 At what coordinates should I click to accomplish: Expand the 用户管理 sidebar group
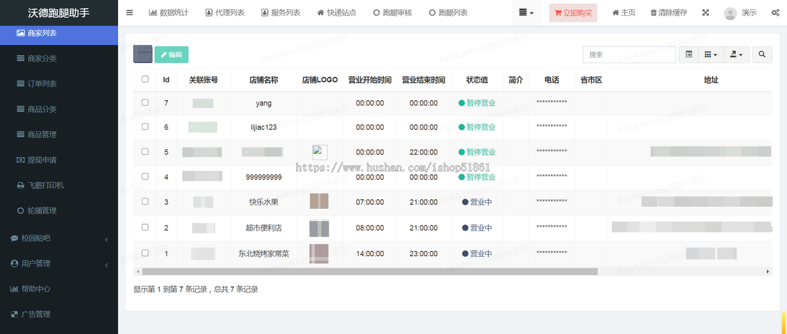pos(59,263)
